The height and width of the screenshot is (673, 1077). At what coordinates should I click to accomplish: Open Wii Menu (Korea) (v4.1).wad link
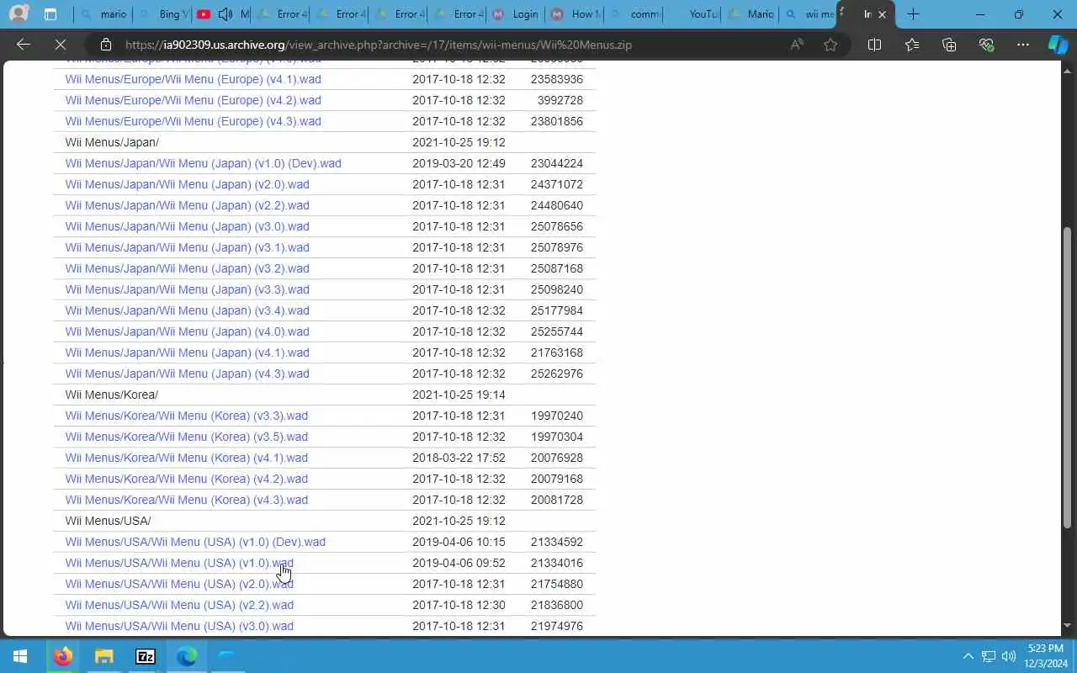186,458
